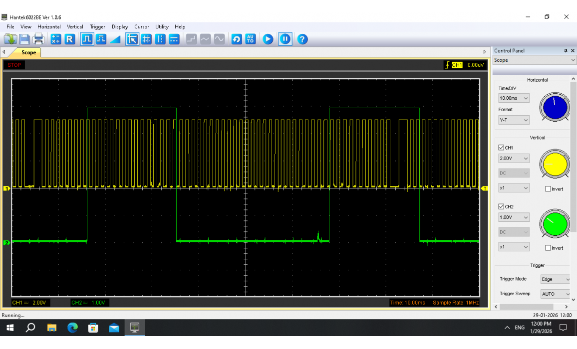Open the Trigger Mode Edge dropdown

pos(555,279)
